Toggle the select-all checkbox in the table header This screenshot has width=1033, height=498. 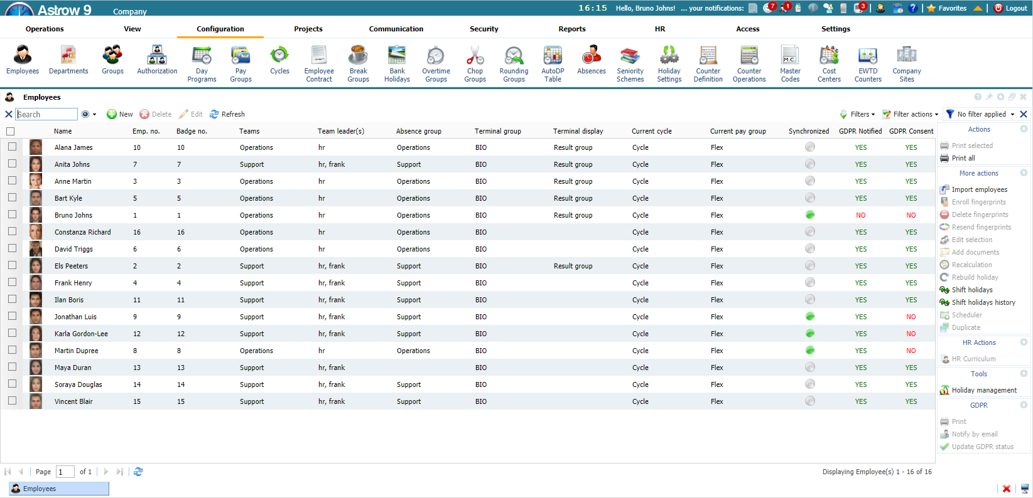coord(10,131)
